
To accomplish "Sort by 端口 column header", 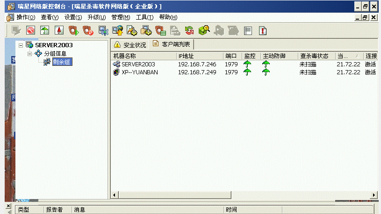I will point(232,56).
